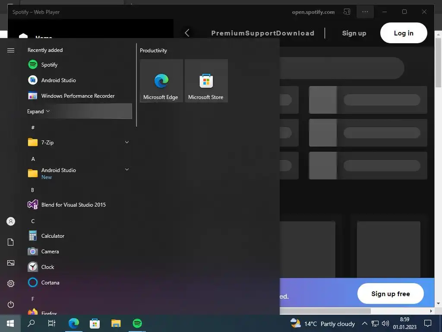The width and height of the screenshot is (442, 332).
Task: Click Log in on Spotify
Action: [404, 33]
